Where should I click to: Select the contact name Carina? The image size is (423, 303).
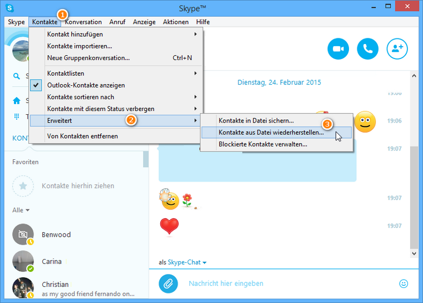[52, 262]
